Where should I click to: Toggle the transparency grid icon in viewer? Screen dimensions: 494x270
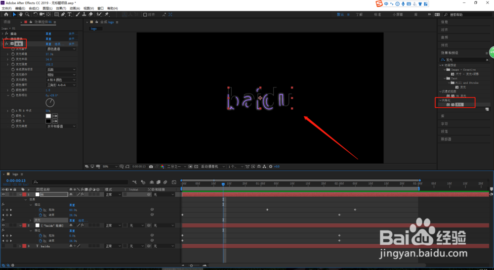coord(196,167)
